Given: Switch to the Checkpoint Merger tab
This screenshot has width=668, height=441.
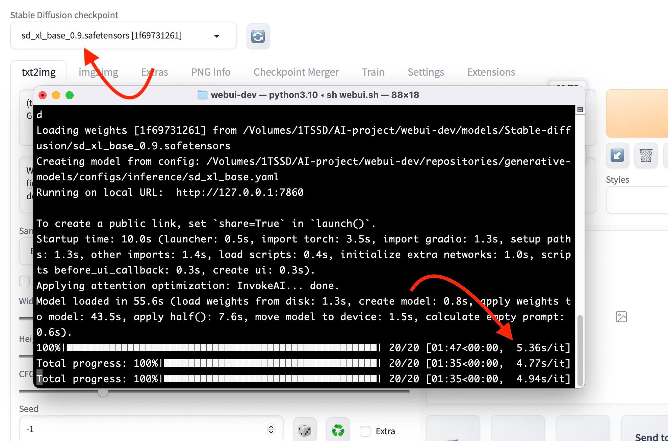Looking at the screenshot, I should click(296, 72).
